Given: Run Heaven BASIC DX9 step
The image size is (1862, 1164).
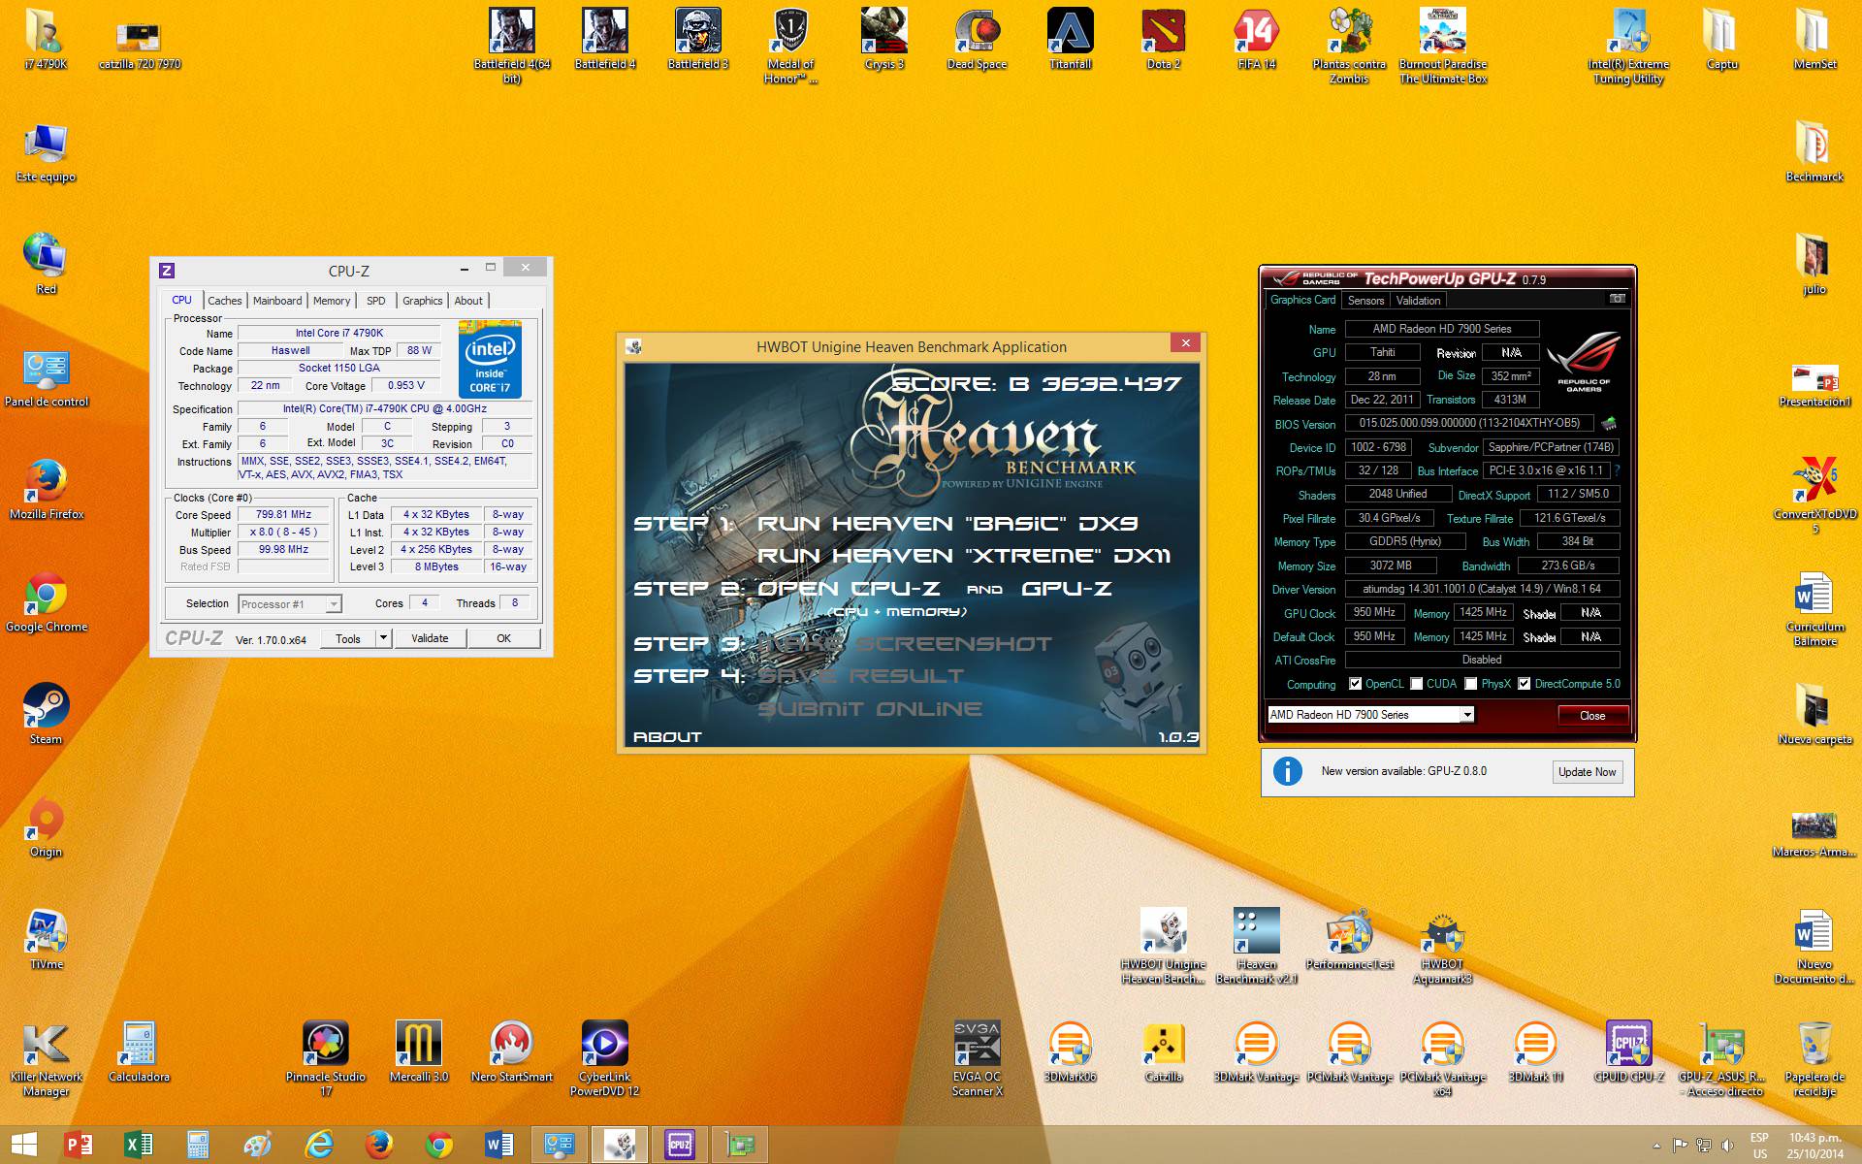Looking at the screenshot, I should (947, 524).
